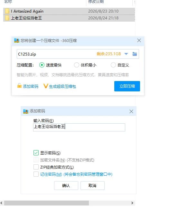179x207 pixels.
Task: Click the orange V icon for super compression
Action: 45,86
